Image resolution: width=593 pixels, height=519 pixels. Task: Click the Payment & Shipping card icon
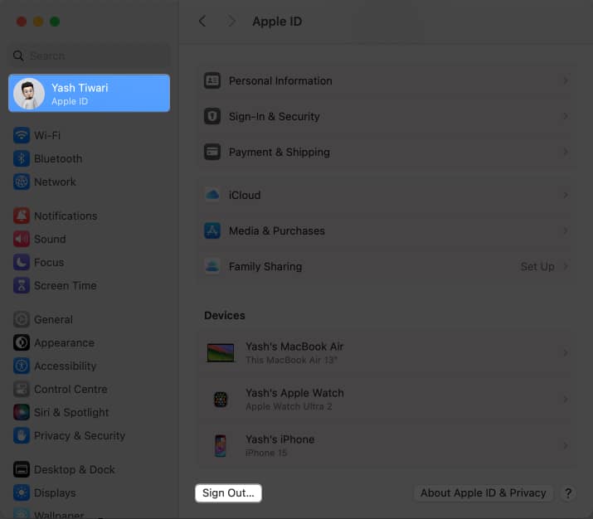click(x=212, y=152)
